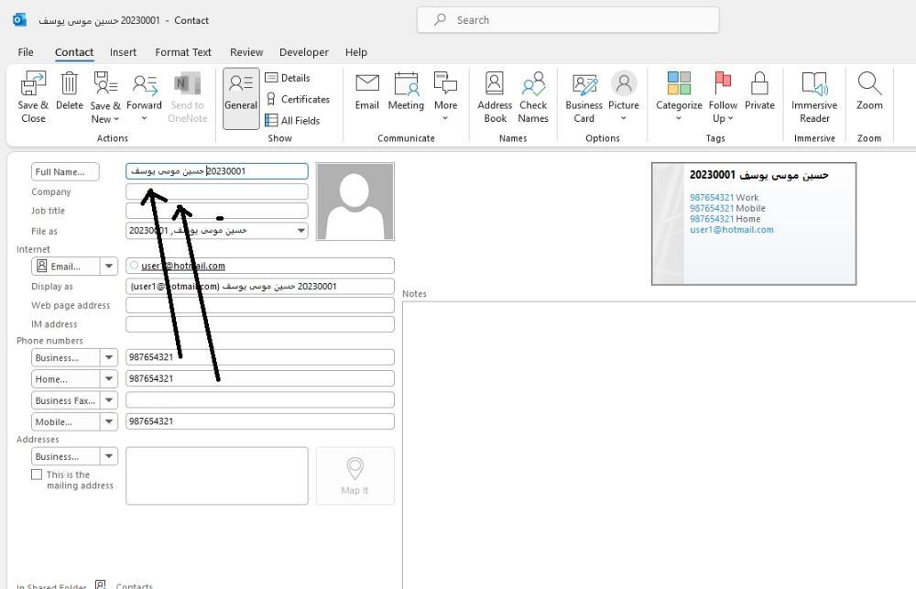Click the Web page address field

(260, 305)
